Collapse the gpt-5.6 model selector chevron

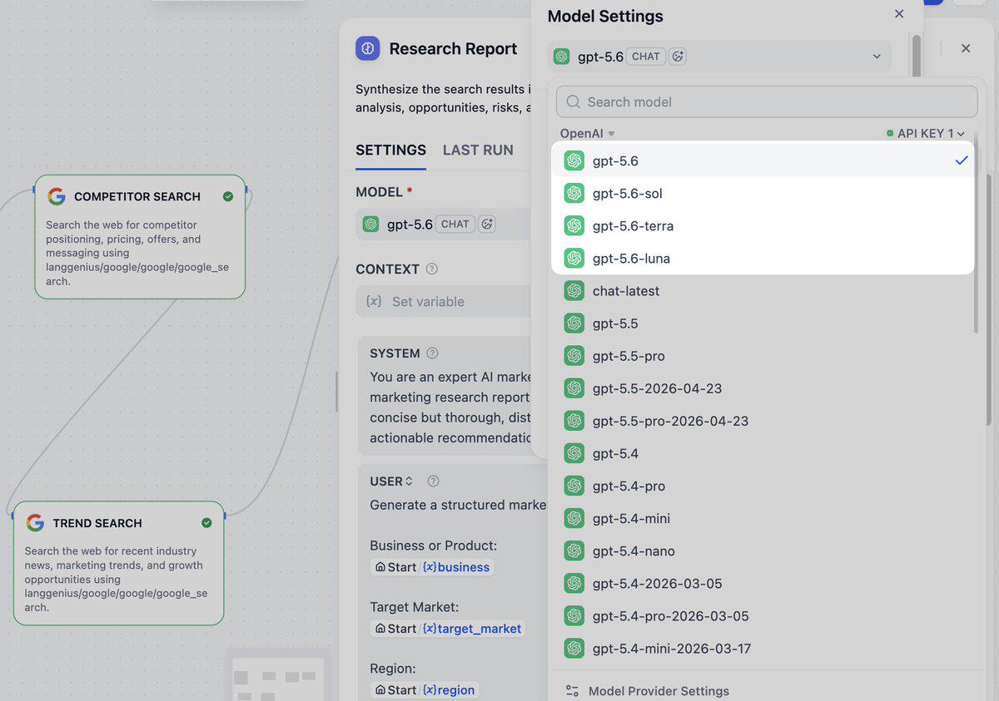click(x=877, y=57)
